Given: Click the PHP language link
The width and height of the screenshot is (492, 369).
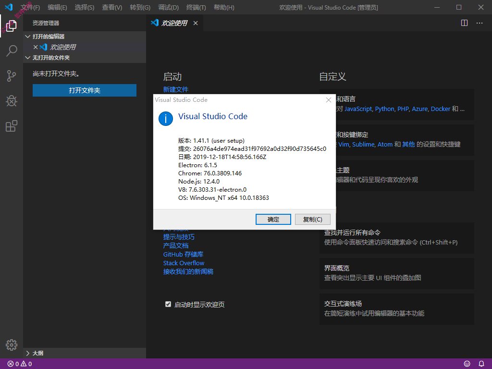Looking at the screenshot, I should 403,109.
